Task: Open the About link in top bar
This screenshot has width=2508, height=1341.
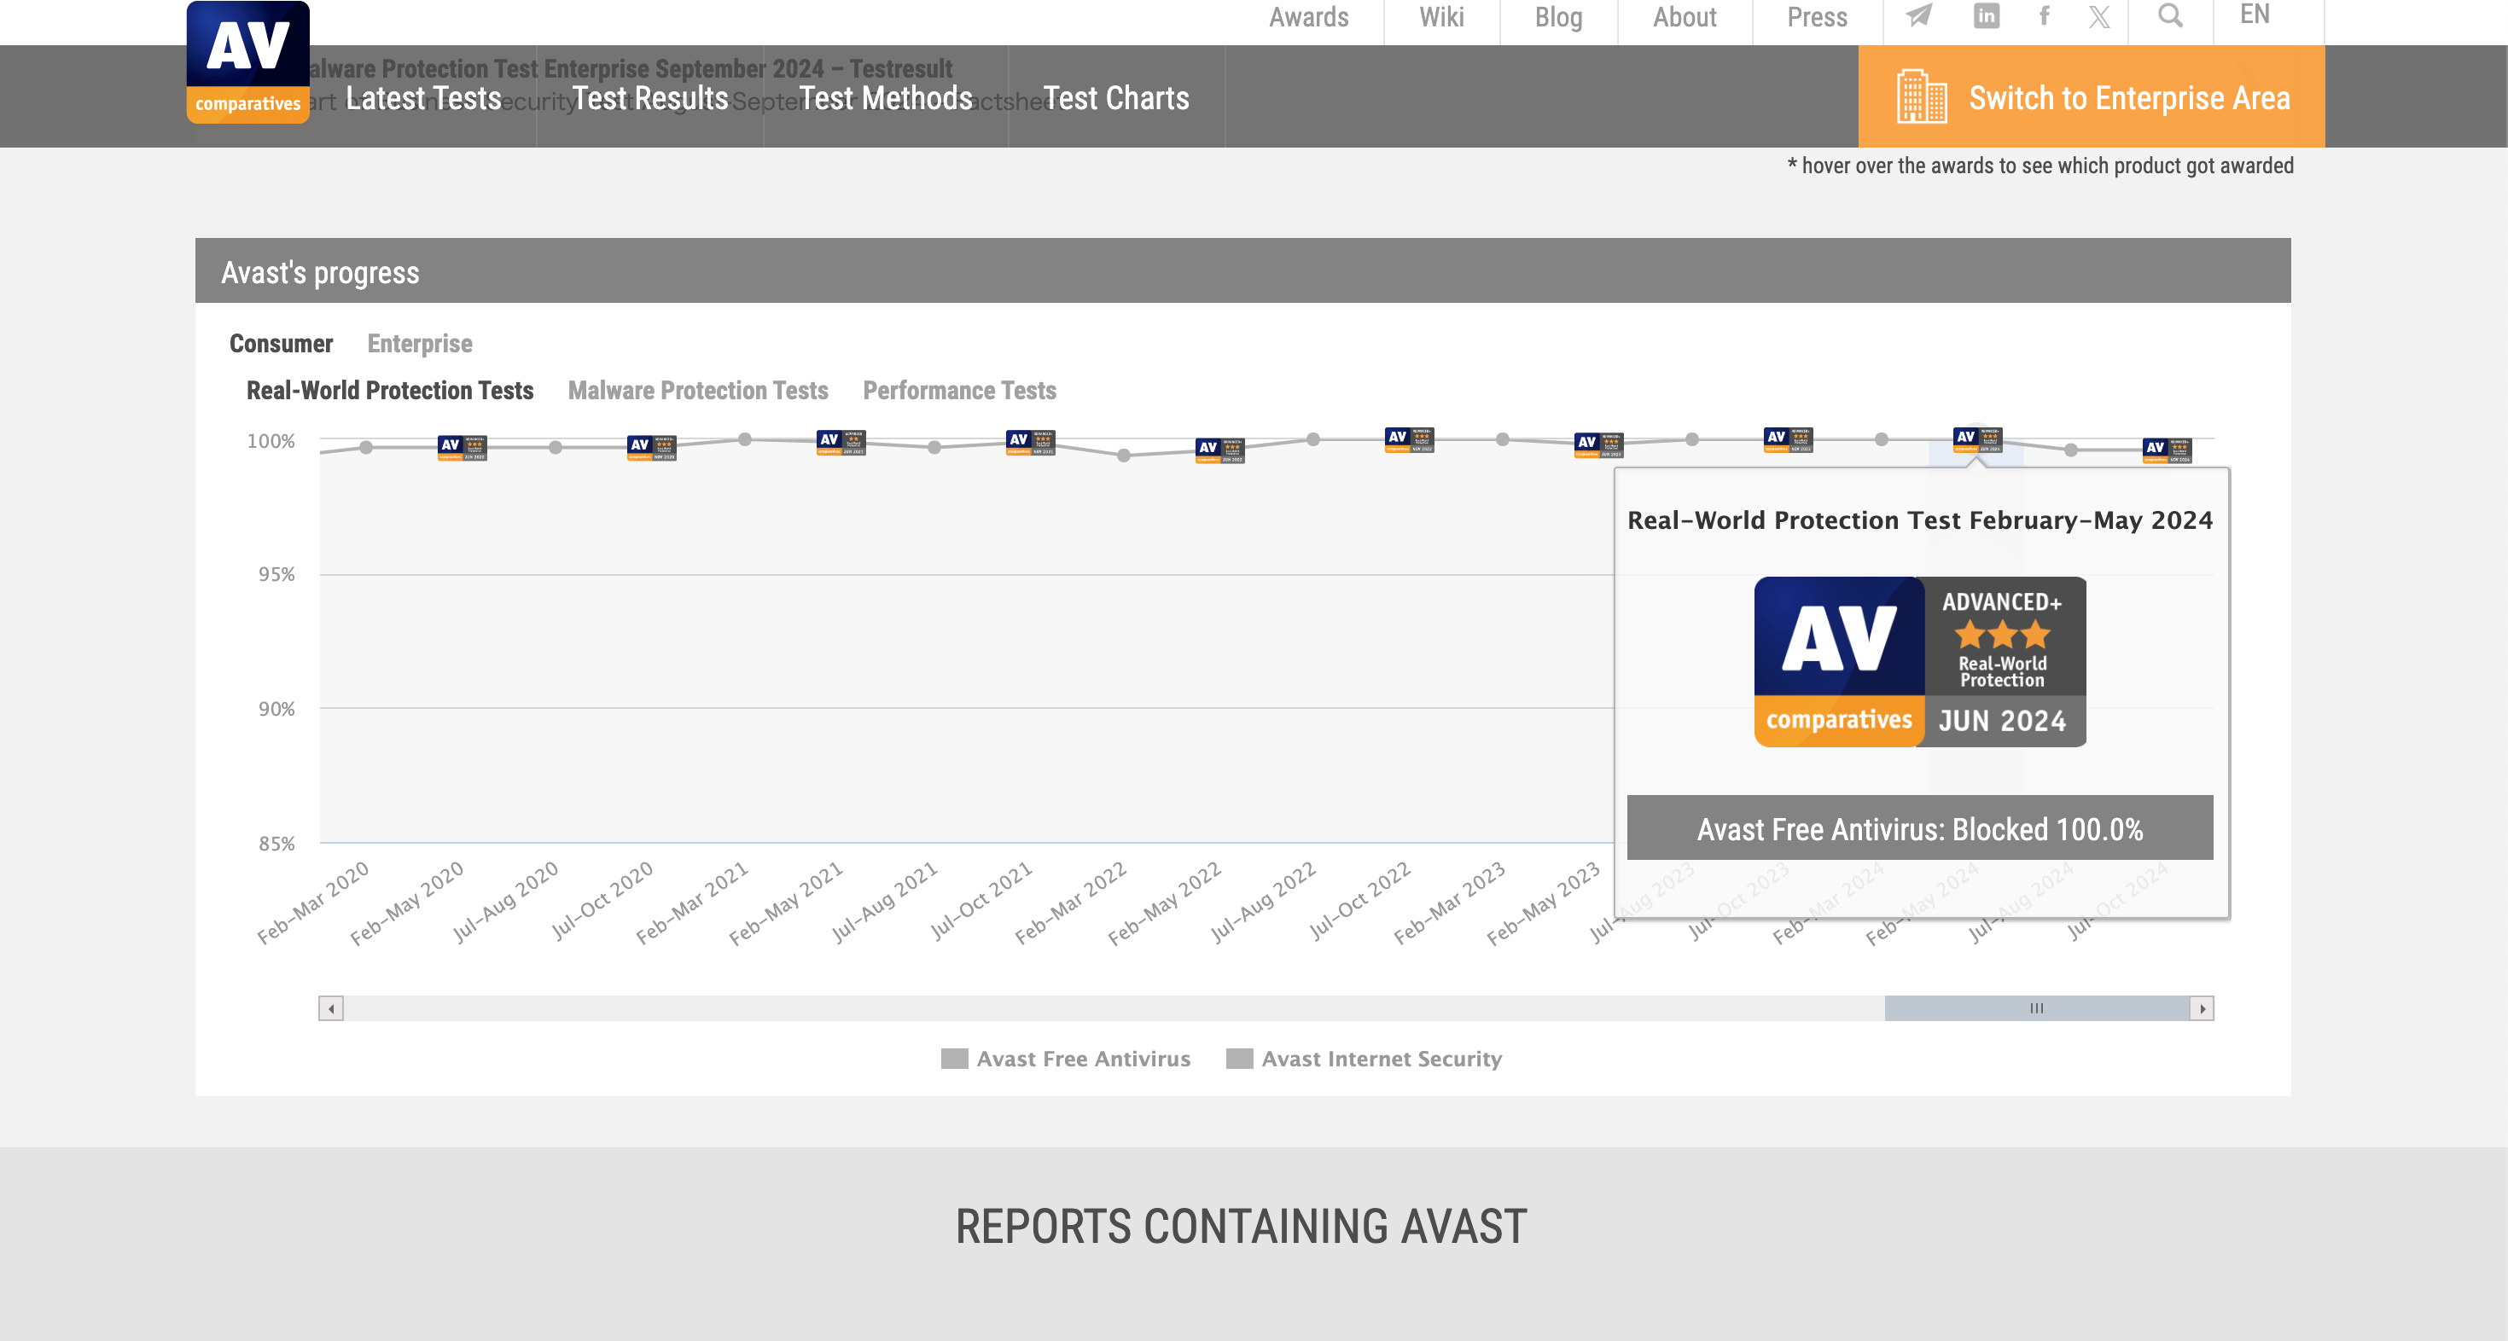Action: 1685,16
